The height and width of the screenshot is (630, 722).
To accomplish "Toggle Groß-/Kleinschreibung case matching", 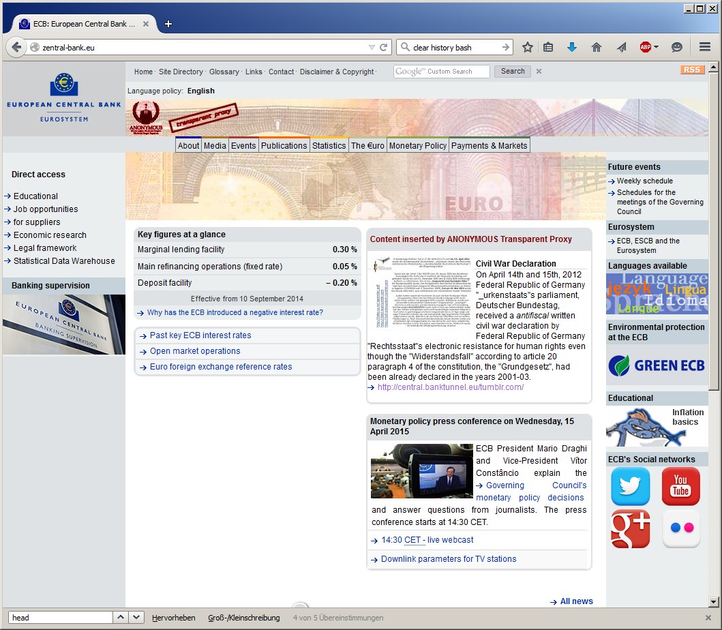I will tap(243, 618).
